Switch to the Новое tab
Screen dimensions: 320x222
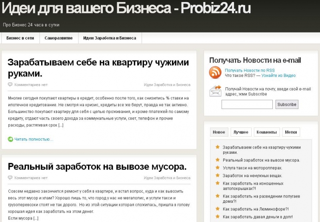coord(219,132)
